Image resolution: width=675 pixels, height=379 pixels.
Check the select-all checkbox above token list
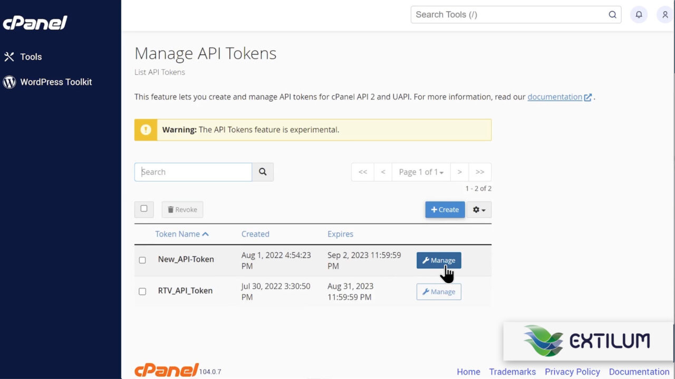tap(143, 209)
